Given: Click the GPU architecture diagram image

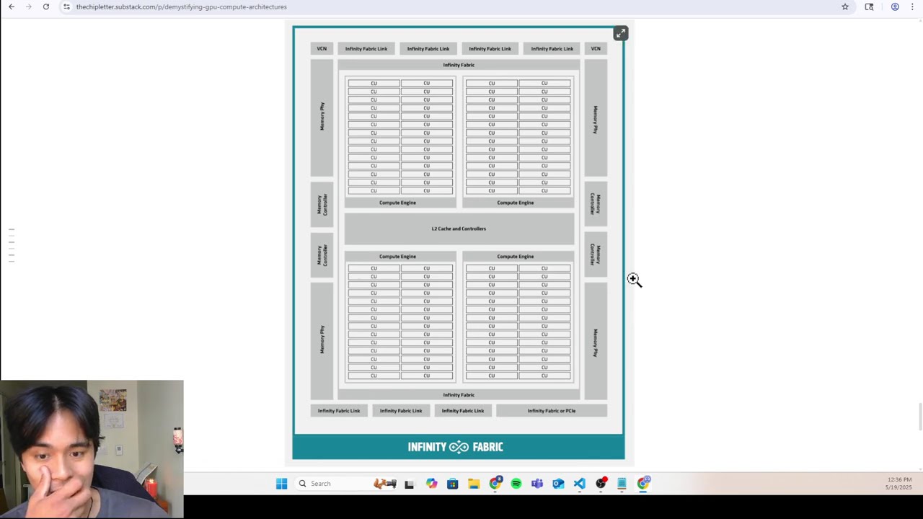Looking at the screenshot, I should click(459, 243).
